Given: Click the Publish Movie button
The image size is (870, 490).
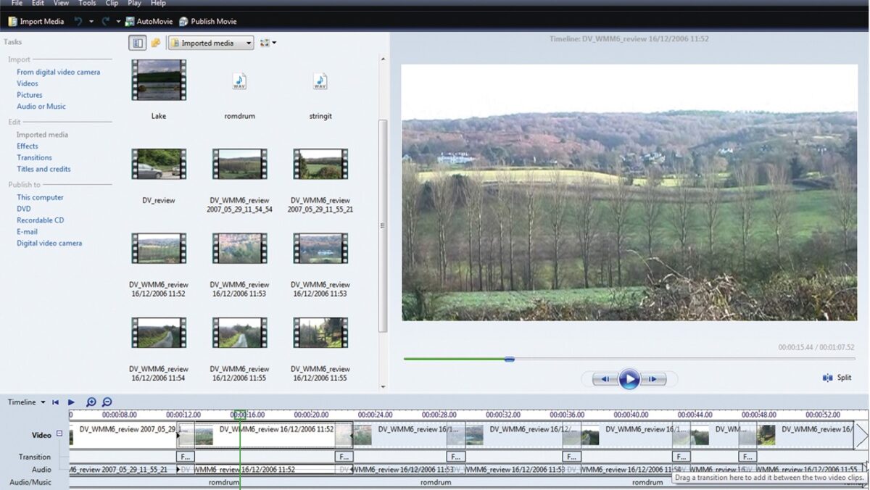Looking at the screenshot, I should (x=208, y=22).
